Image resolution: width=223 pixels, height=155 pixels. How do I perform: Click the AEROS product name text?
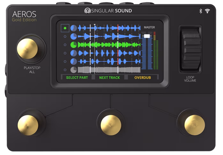24,14
